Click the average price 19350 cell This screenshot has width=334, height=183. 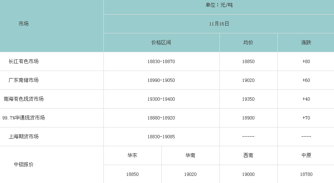(248, 99)
